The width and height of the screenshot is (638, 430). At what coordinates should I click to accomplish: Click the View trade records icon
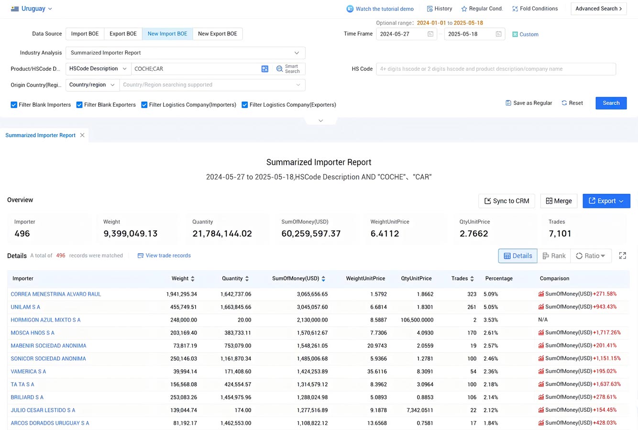coord(141,255)
